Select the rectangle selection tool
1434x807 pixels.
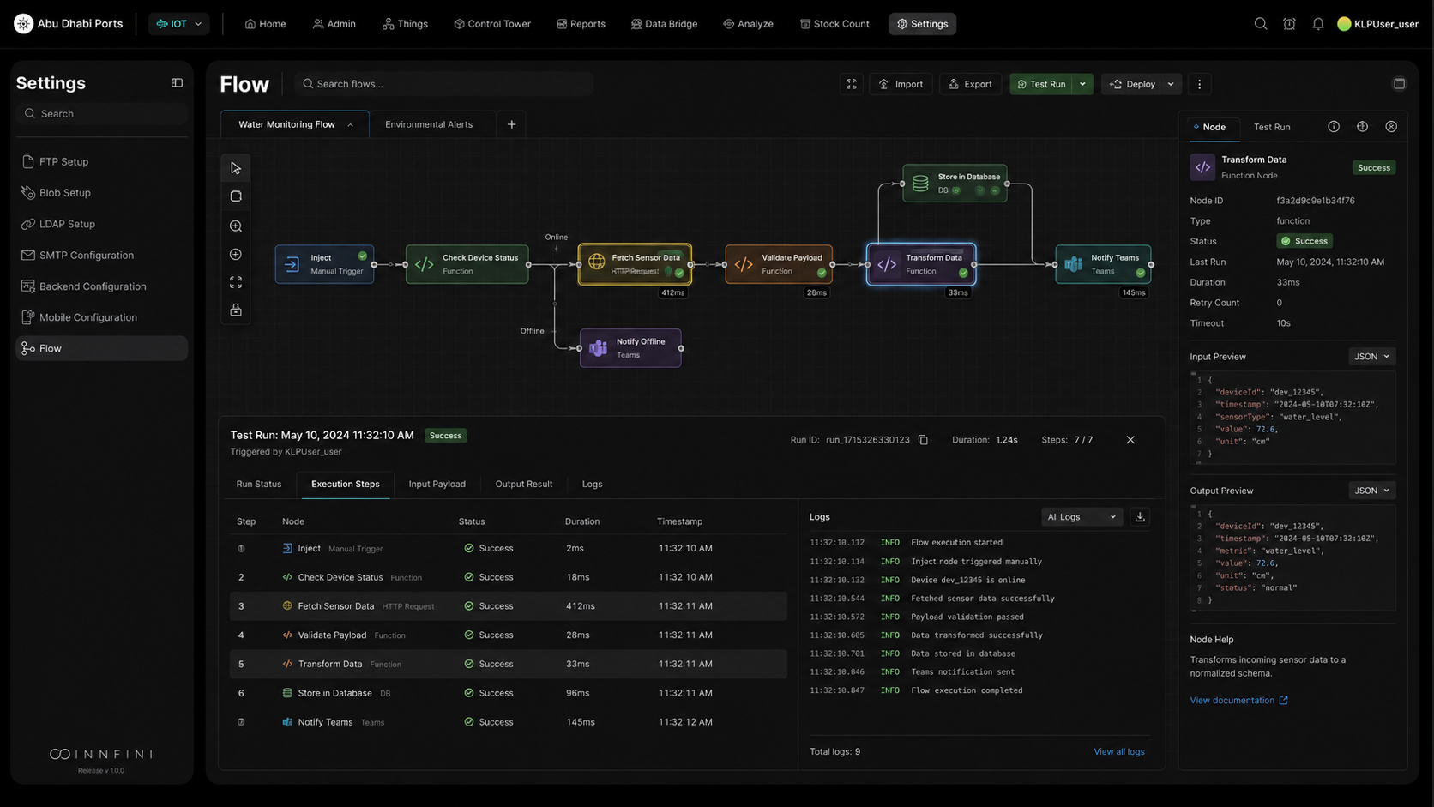(236, 196)
